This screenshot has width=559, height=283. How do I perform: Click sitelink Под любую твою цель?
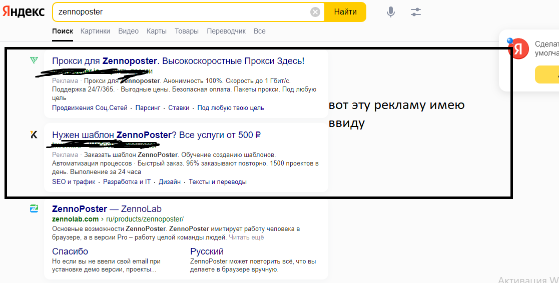231,108
